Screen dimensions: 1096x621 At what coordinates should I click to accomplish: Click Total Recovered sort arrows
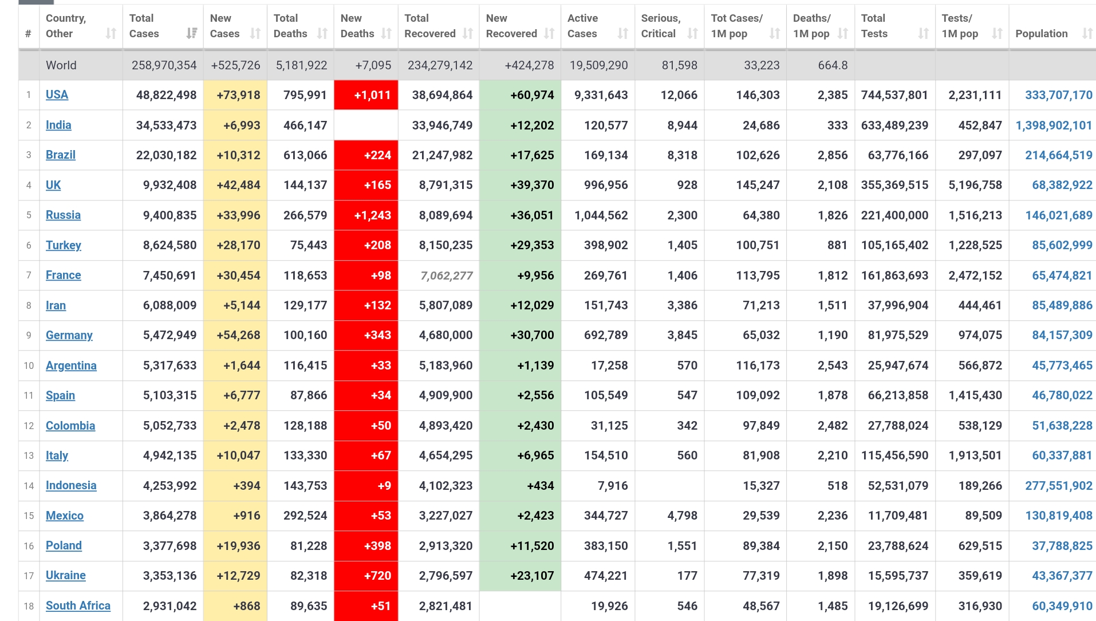468,34
